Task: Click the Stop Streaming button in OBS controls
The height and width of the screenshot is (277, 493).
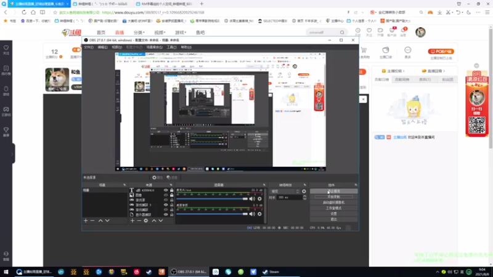Action: click(x=333, y=191)
